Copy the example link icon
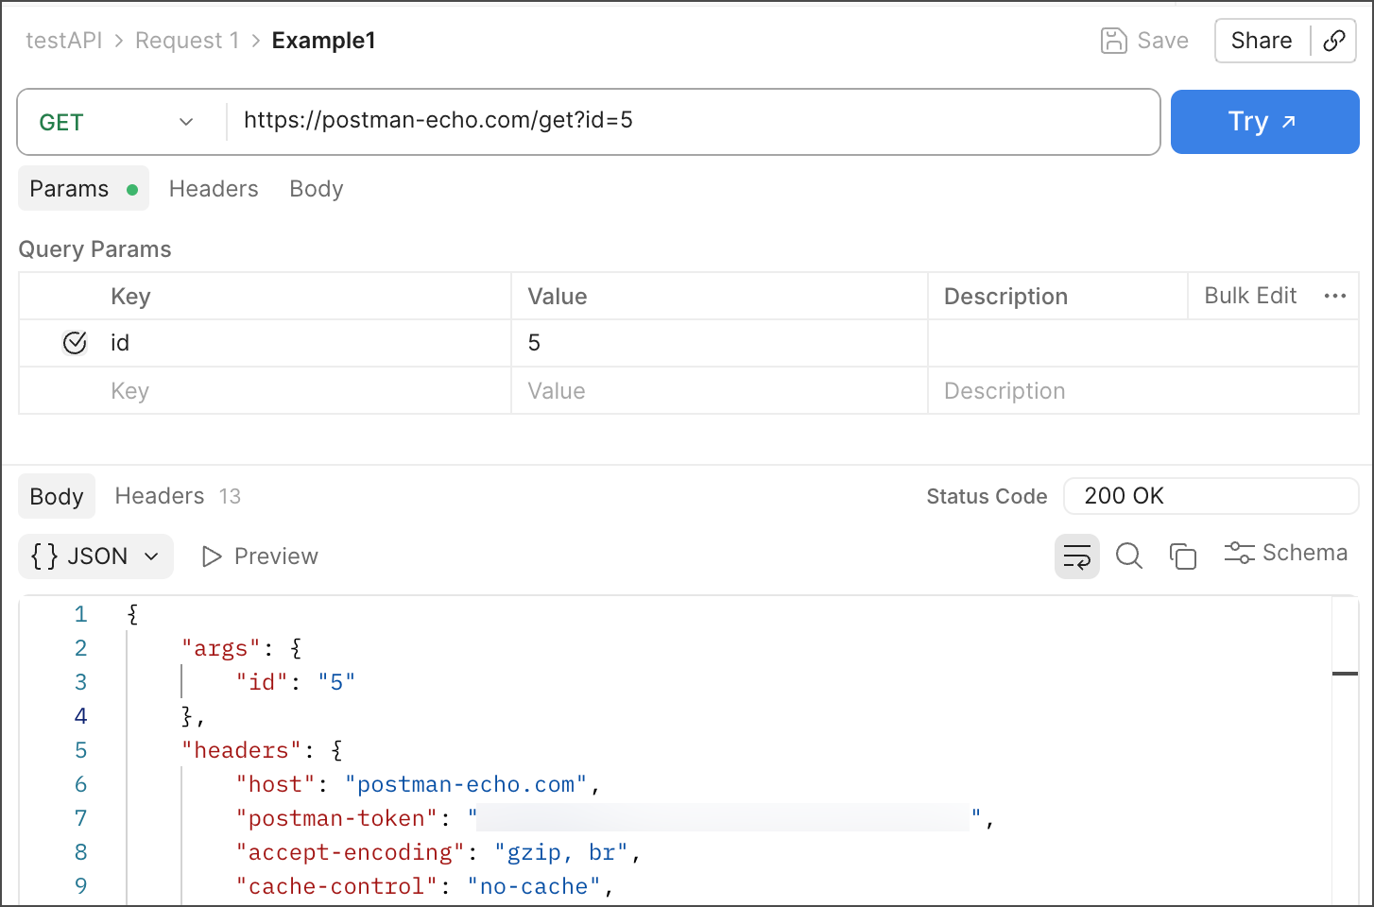 point(1334,41)
